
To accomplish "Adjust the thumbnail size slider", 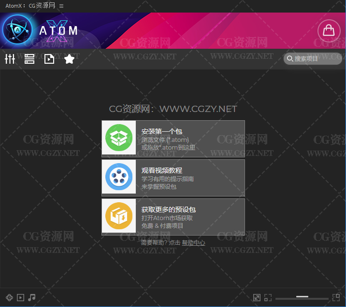I will pyautogui.click(x=302, y=297).
